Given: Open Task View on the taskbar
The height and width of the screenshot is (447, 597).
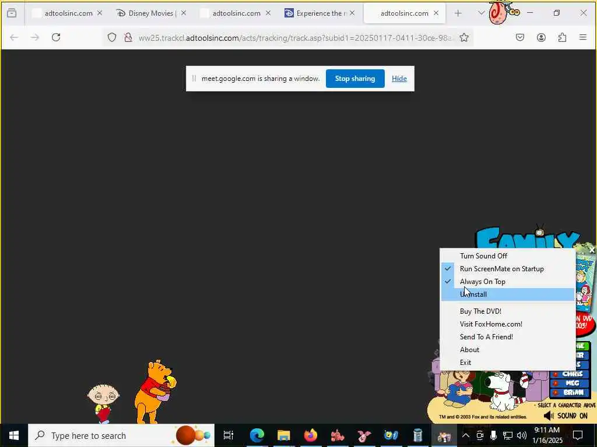Looking at the screenshot, I should [x=228, y=435].
